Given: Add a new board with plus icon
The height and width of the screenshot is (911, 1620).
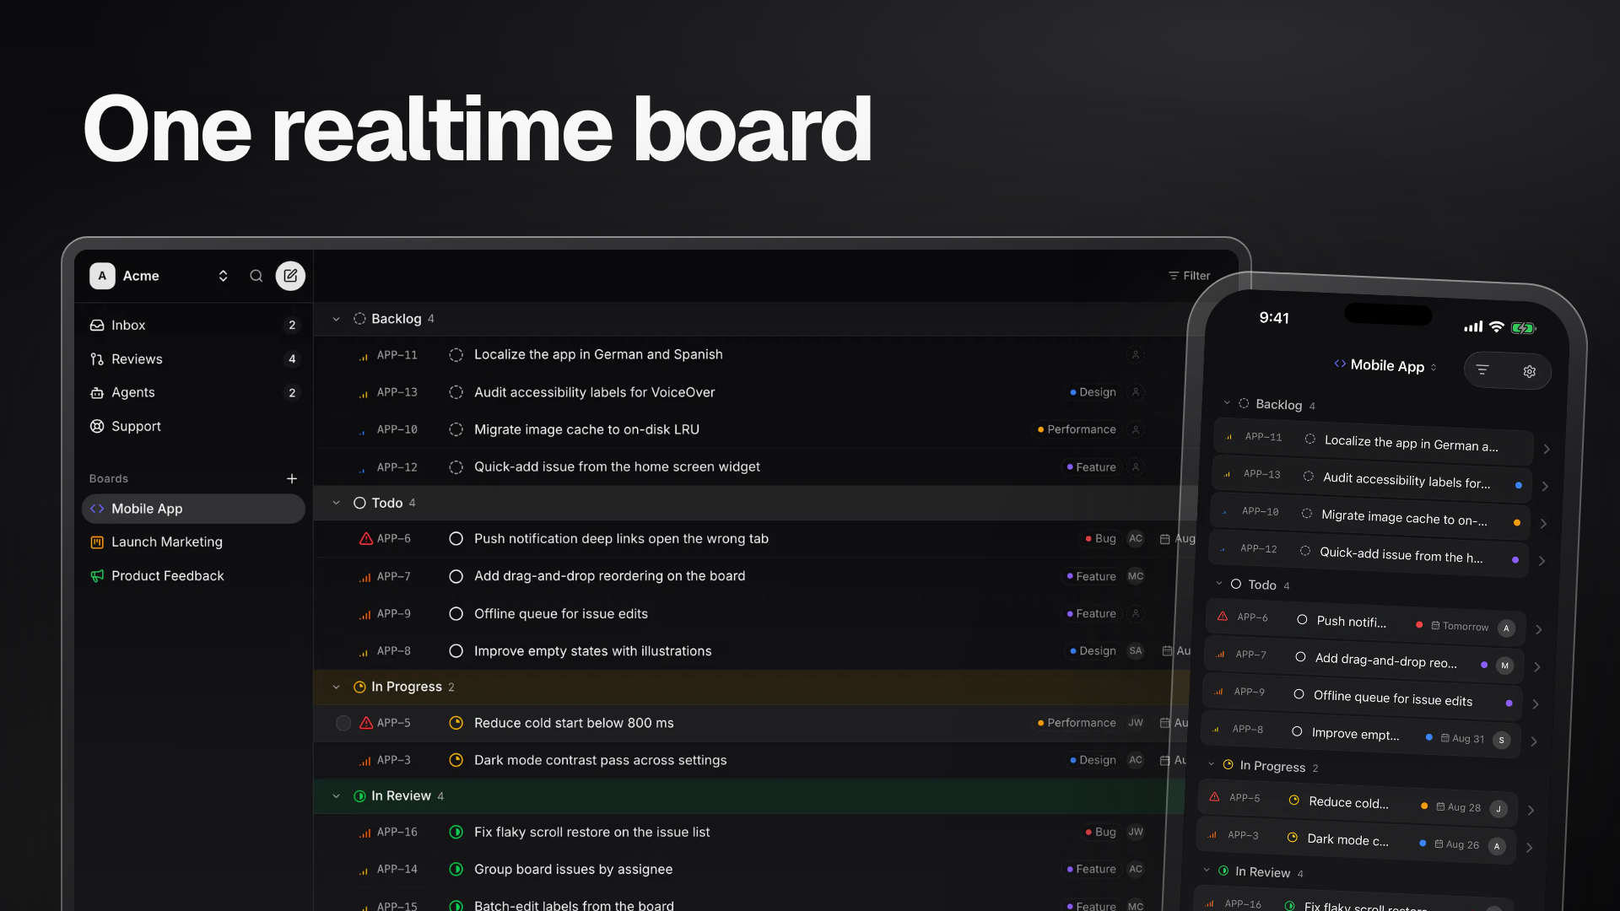Looking at the screenshot, I should coord(292,478).
